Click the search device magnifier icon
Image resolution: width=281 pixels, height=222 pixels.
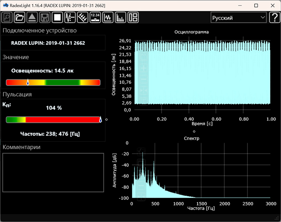pos(7,17)
